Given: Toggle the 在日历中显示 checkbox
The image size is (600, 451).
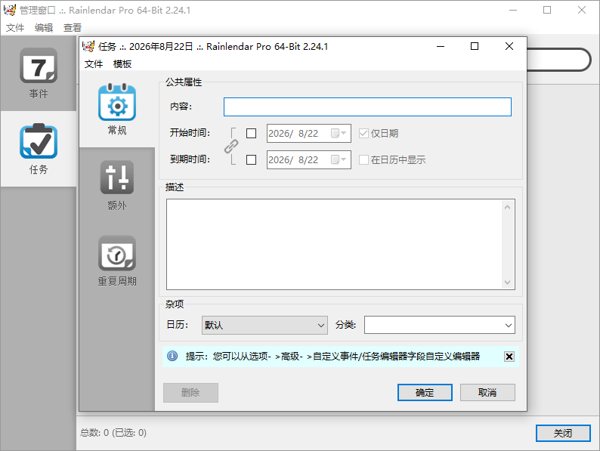Looking at the screenshot, I should [363, 159].
